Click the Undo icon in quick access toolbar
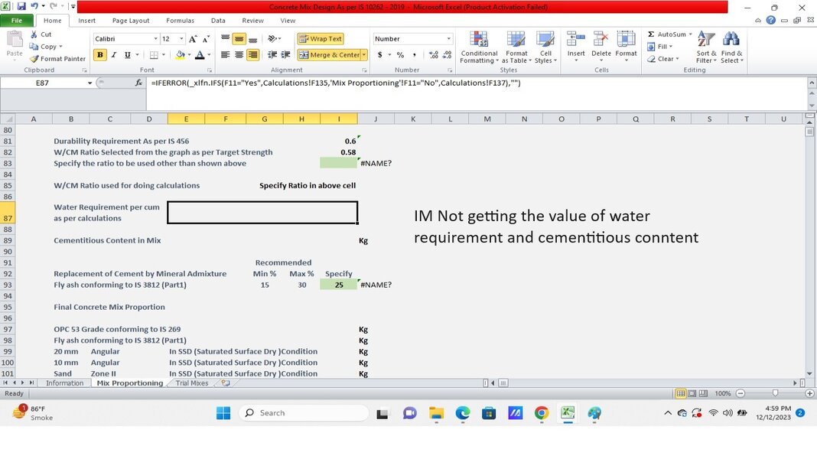This screenshot has height=459, width=817. point(34,7)
